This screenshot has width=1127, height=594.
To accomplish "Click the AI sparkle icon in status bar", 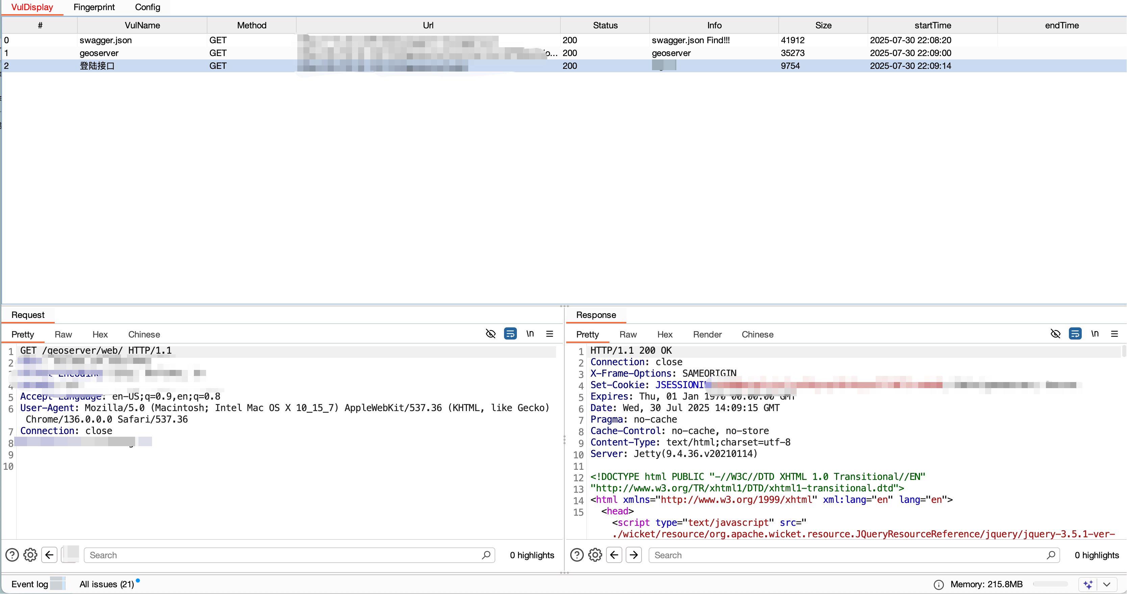I will [x=1088, y=585].
